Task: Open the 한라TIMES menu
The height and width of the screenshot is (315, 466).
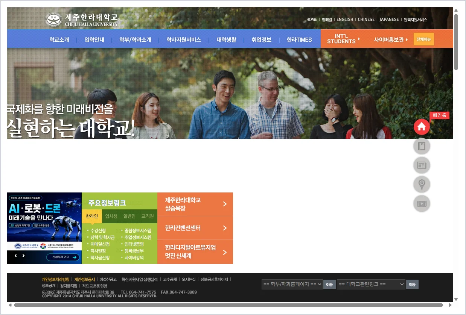Action: coord(299,39)
